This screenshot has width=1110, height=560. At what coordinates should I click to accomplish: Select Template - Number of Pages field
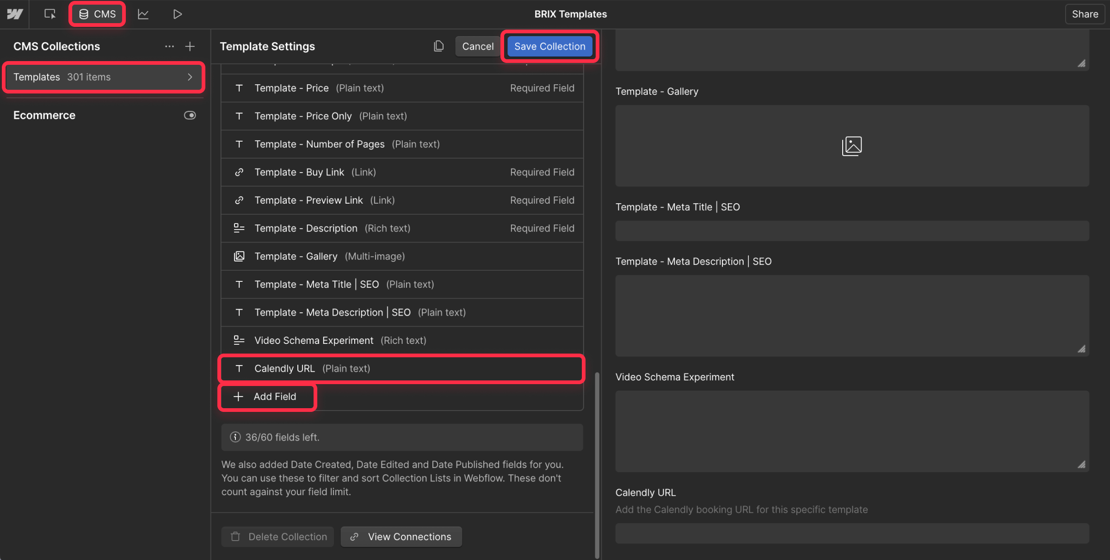(x=402, y=144)
